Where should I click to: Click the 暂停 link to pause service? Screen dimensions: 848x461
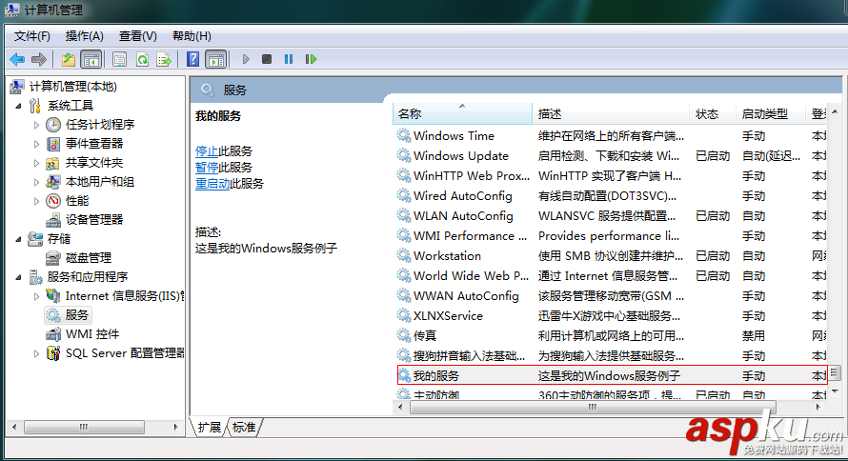(x=207, y=168)
